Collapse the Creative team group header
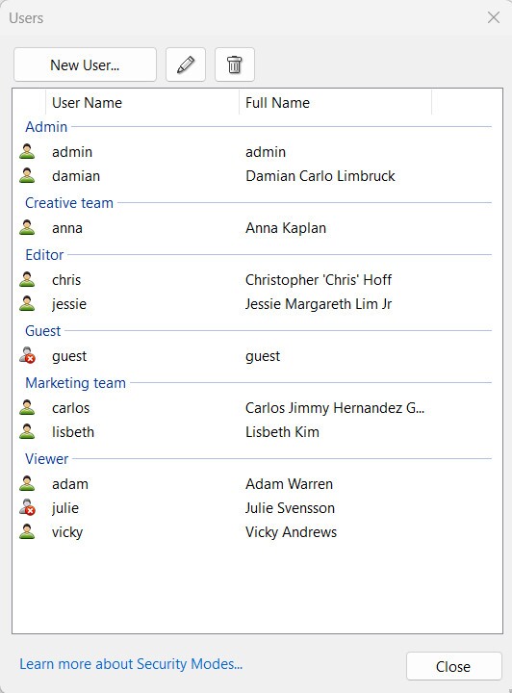 point(69,203)
